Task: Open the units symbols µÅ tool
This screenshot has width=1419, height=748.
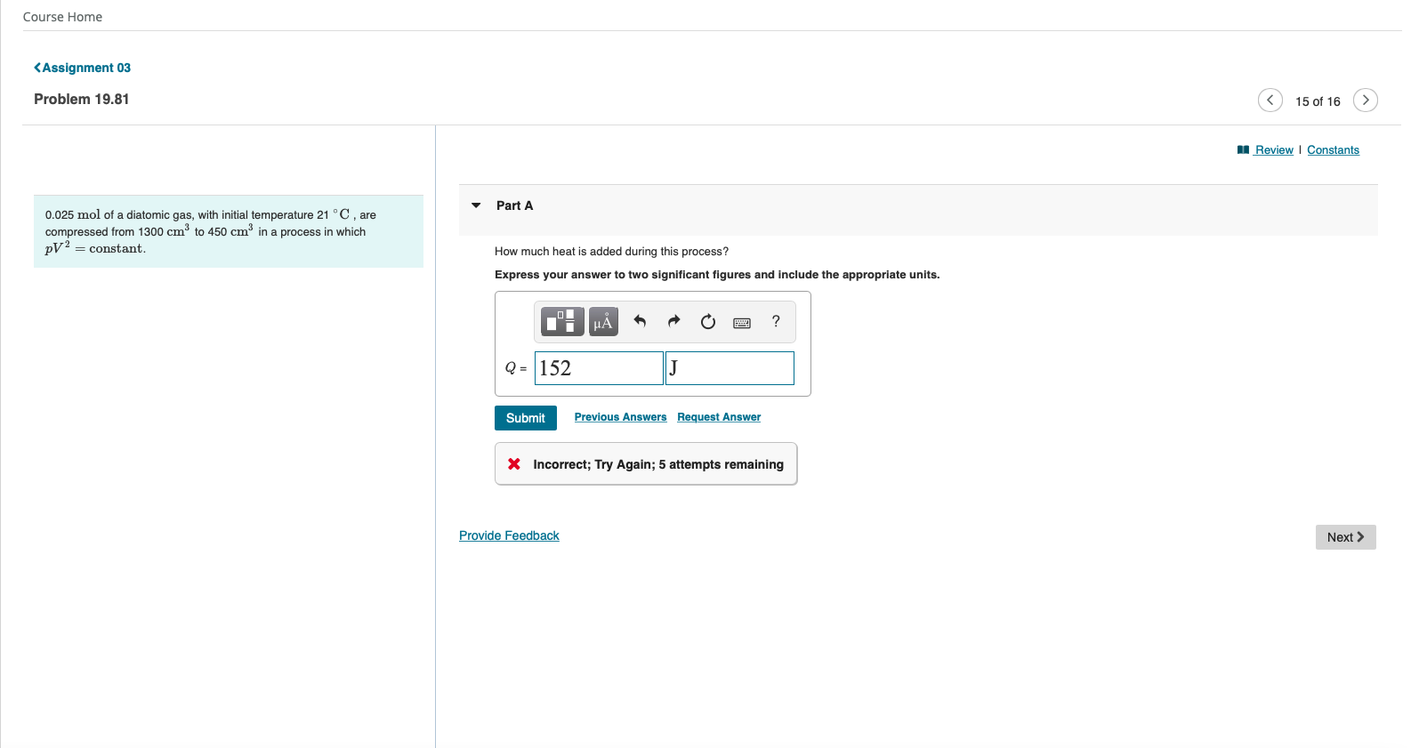Action: pos(603,321)
